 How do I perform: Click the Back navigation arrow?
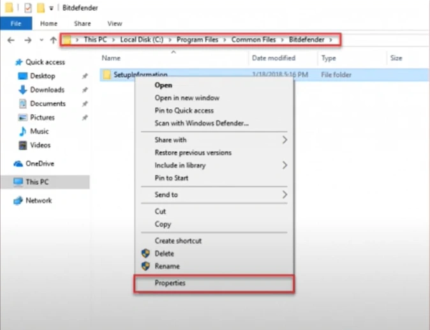[11, 40]
